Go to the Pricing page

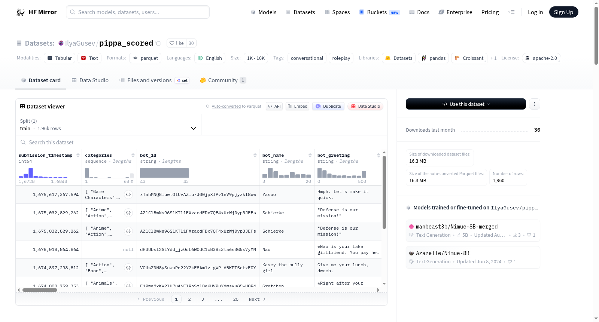pyautogui.click(x=490, y=12)
